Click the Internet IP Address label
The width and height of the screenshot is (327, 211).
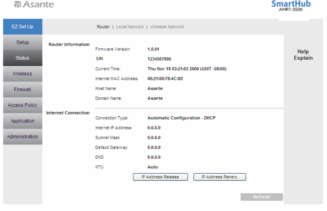113,128
